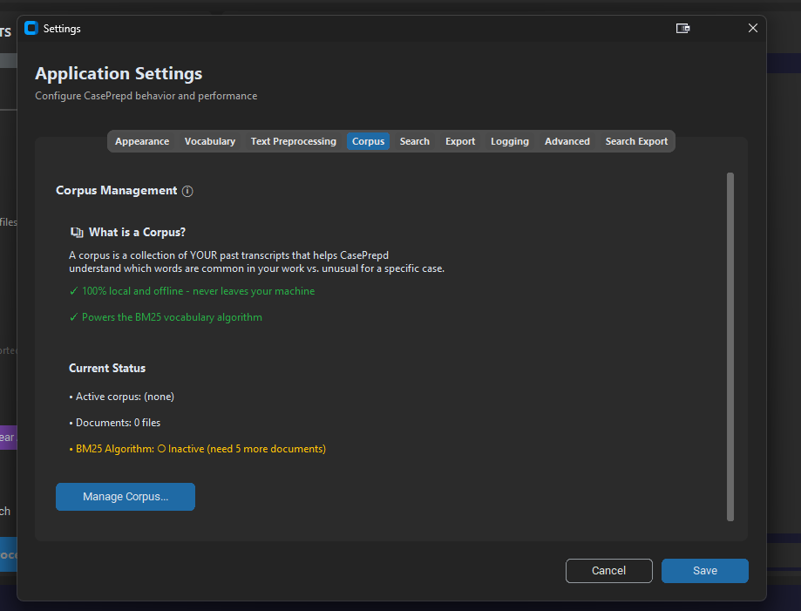Image resolution: width=801 pixels, height=611 pixels.
Task: Click the Inactive circle indicator for BM25 Algorithm
Action: click(160, 449)
